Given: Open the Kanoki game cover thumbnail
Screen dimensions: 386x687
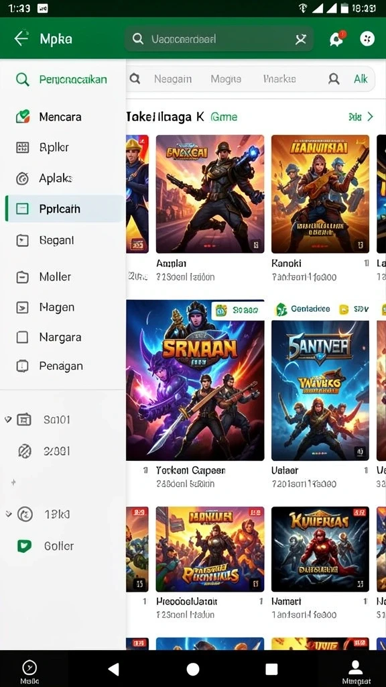Looking at the screenshot, I should point(320,194).
